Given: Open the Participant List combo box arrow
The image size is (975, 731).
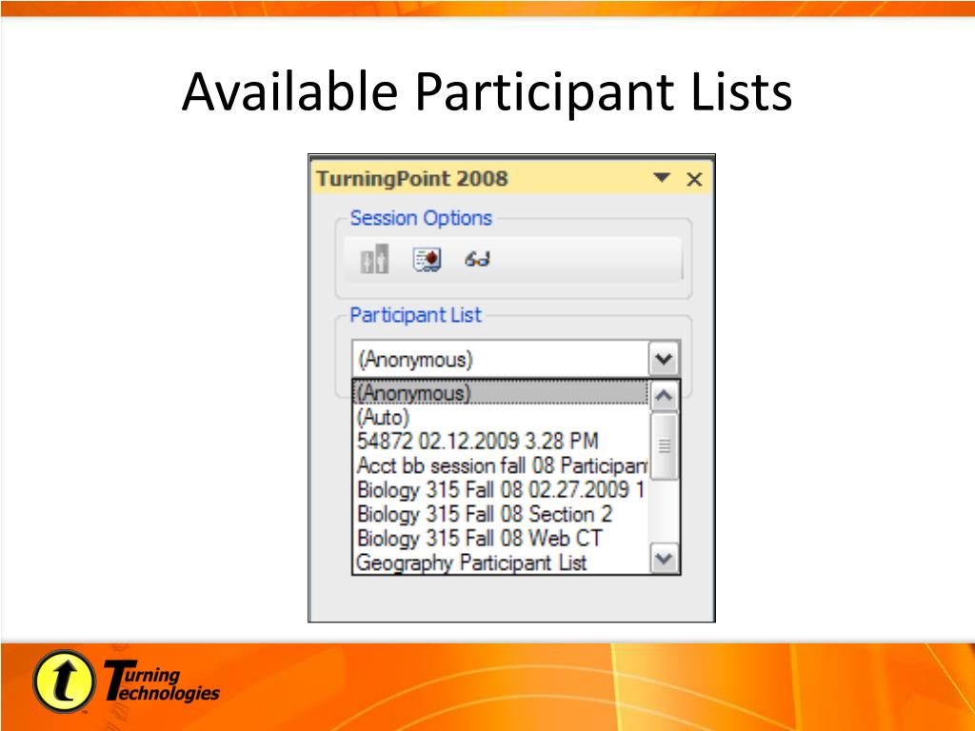Looking at the screenshot, I should (664, 359).
